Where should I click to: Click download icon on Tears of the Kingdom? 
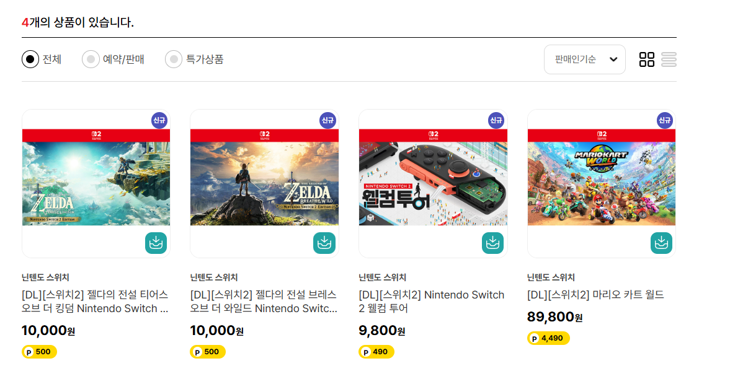(156, 243)
